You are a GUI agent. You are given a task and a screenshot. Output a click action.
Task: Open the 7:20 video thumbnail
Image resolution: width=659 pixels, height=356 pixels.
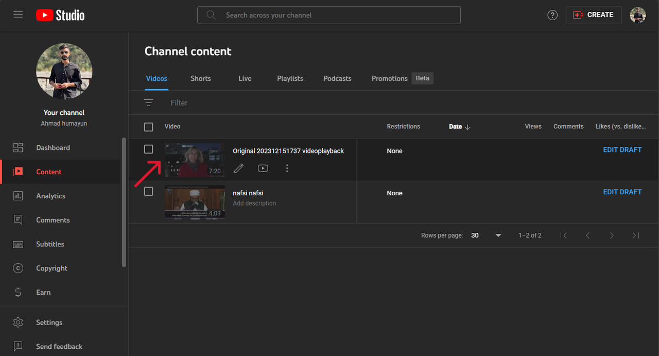tap(195, 160)
